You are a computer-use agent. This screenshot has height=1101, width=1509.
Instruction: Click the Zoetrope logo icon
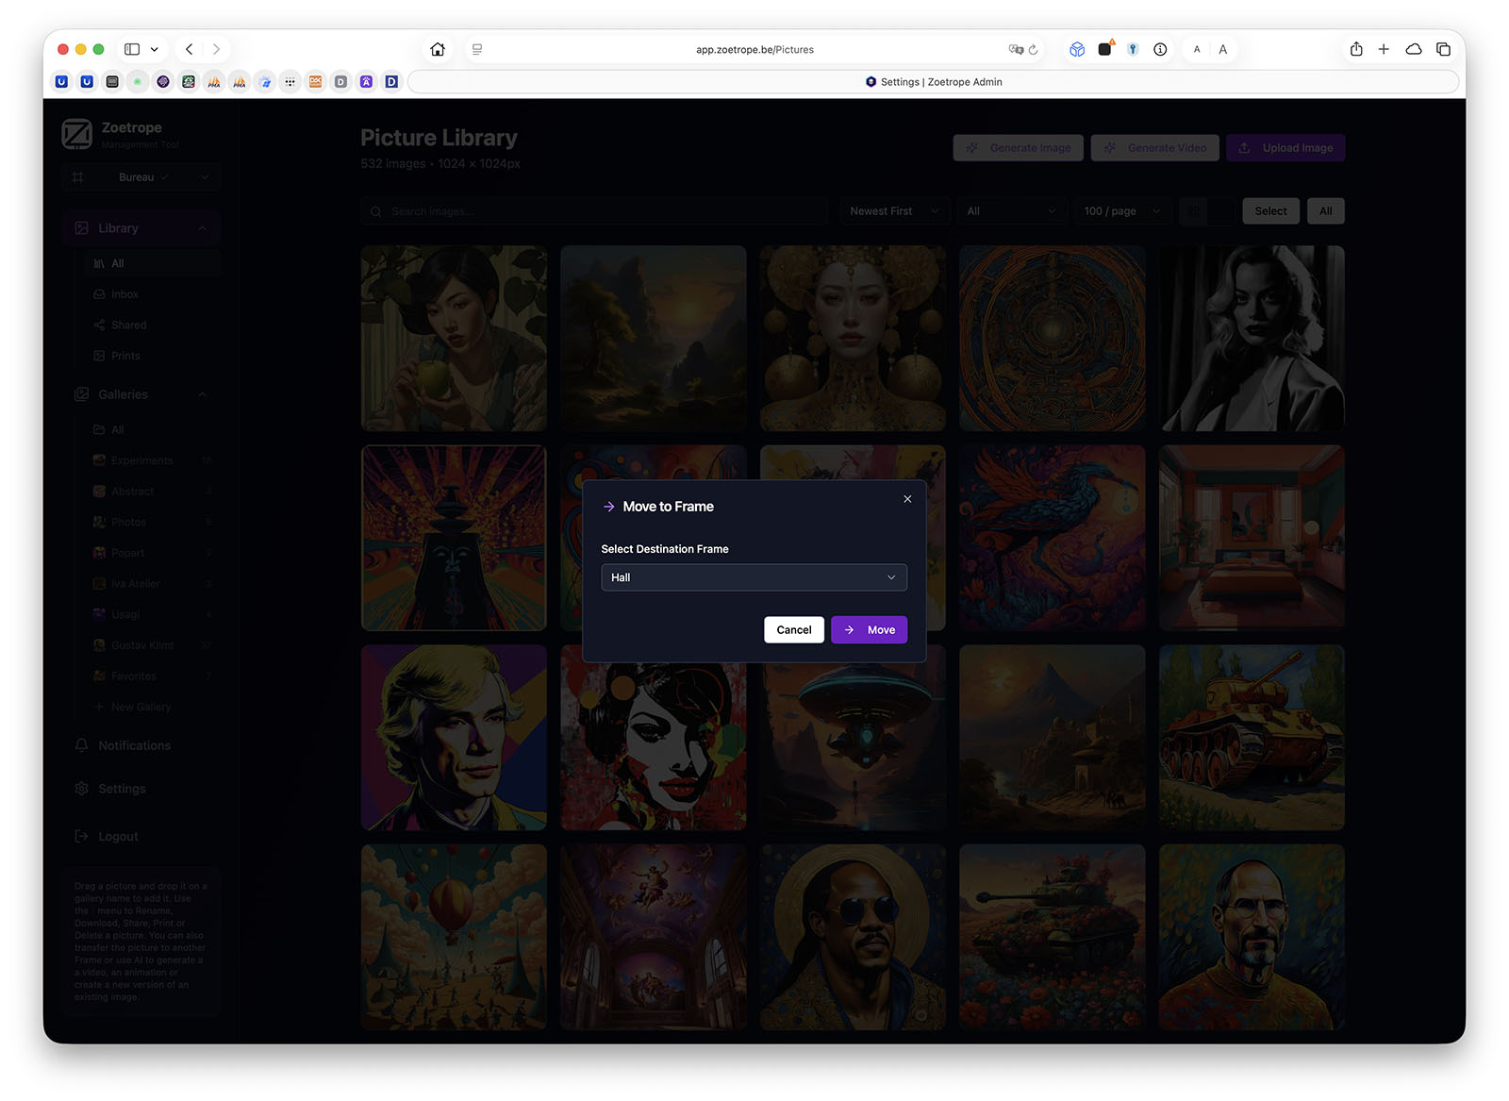pos(76,133)
